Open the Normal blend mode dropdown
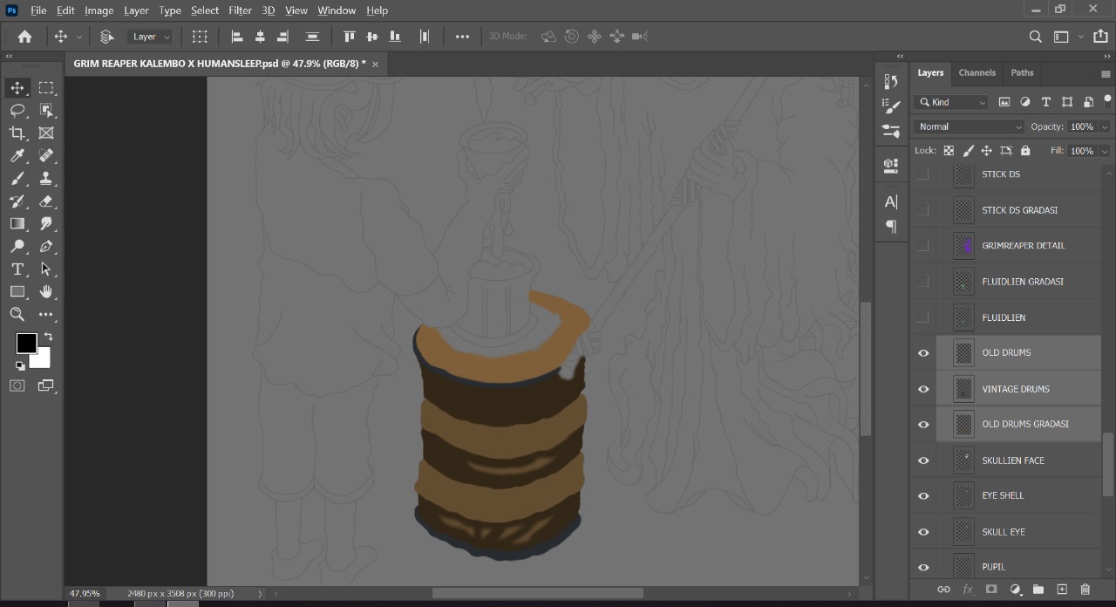Viewport: 1116px width, 607px height. point(969,126)
